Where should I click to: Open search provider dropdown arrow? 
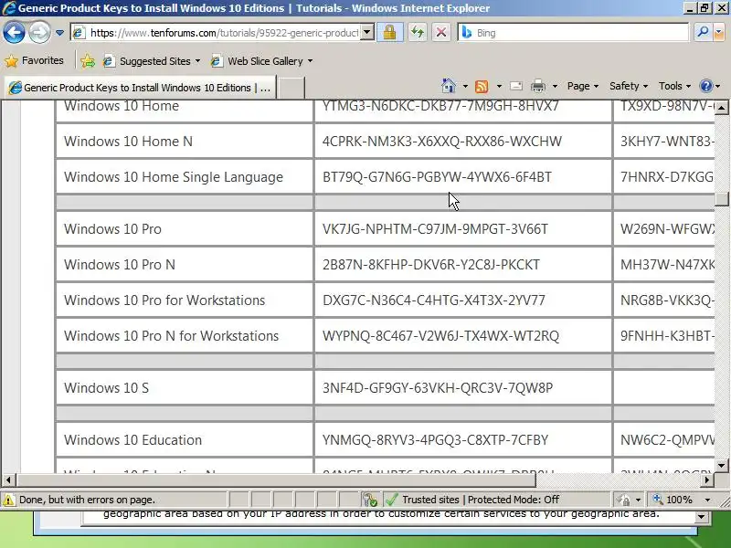click(718, 32)
